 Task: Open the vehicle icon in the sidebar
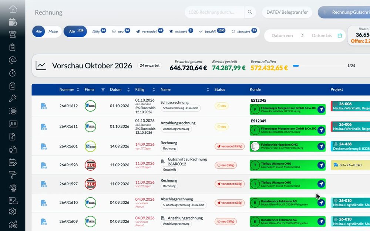point(13,34)
